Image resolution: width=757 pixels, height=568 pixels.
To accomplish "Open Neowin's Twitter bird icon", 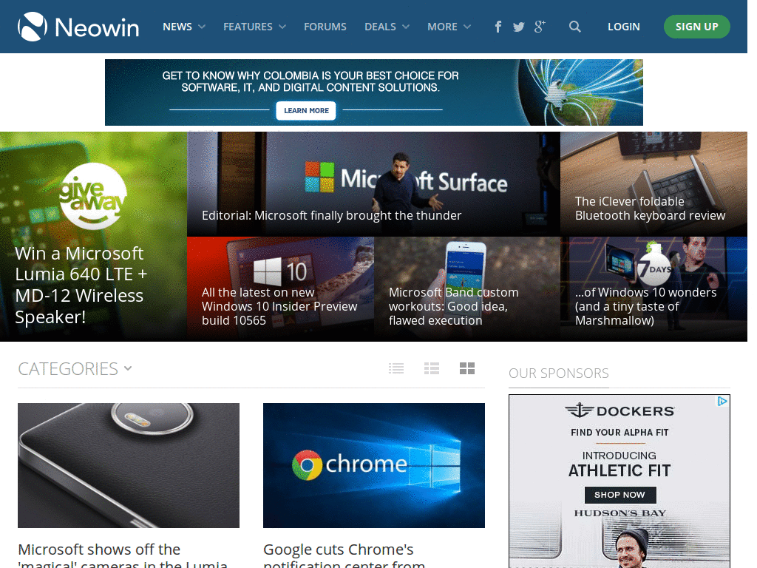I will point(518,27).
